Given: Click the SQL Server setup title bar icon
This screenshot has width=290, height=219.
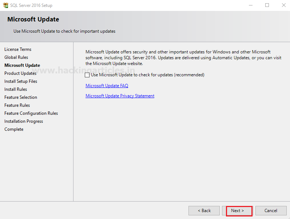Looking at the screenshot, I should [x=5, y=5].
